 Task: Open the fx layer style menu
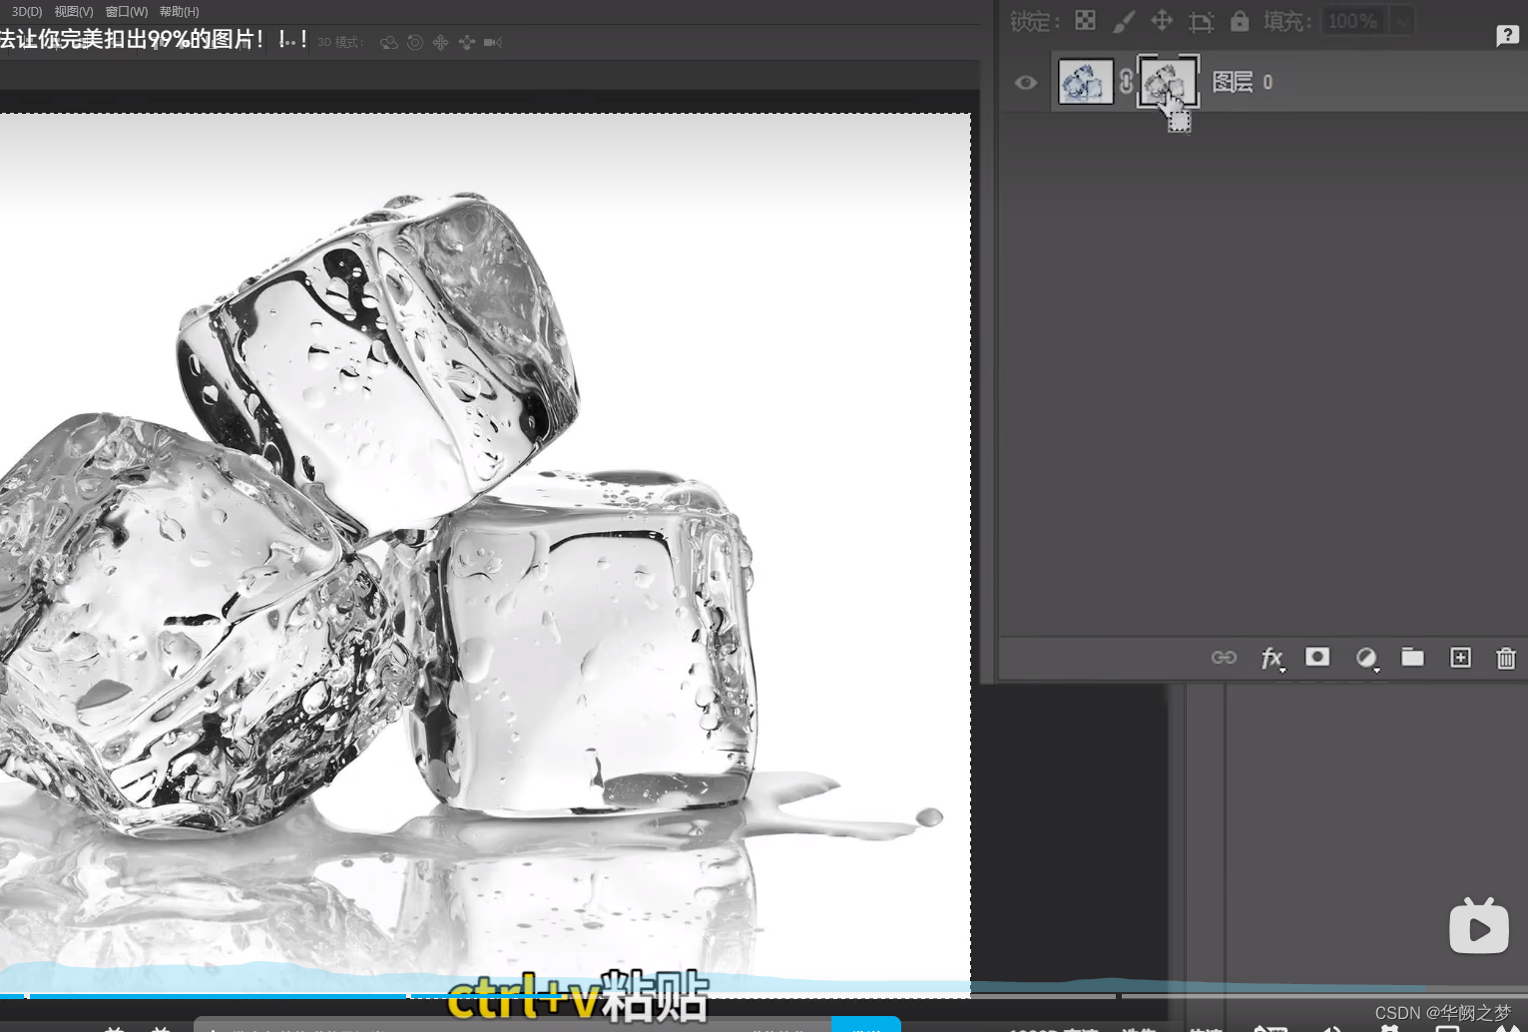tap(1272, 658)
